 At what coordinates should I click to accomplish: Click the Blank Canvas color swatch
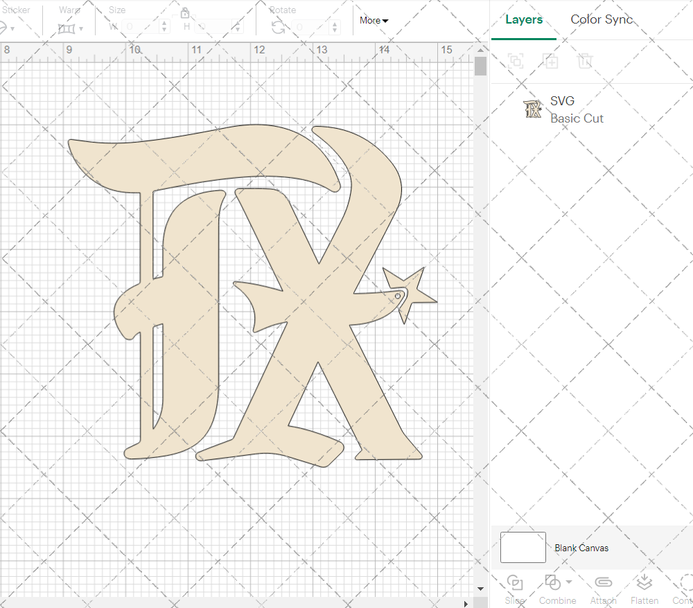coord(523,548)
